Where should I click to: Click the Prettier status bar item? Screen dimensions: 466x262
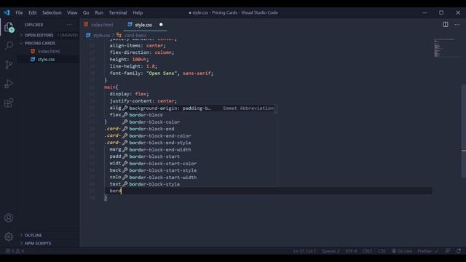pyautogui.click(x=428, y=251)
